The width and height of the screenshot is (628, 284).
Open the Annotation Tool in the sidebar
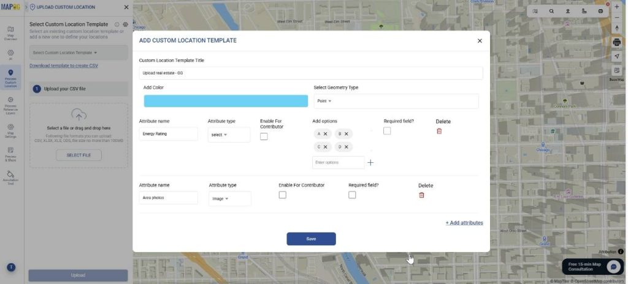10,178
